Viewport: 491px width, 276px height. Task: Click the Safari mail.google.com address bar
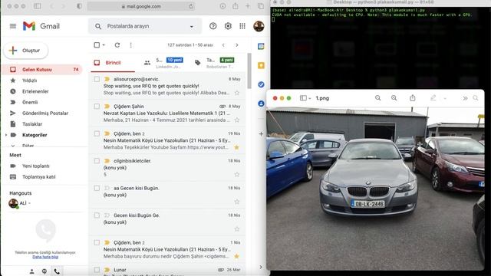click(141, 6)
